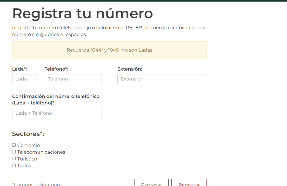
Task: Click the "*Campos obligatorios" note
Action: click(x=37, y=184)
